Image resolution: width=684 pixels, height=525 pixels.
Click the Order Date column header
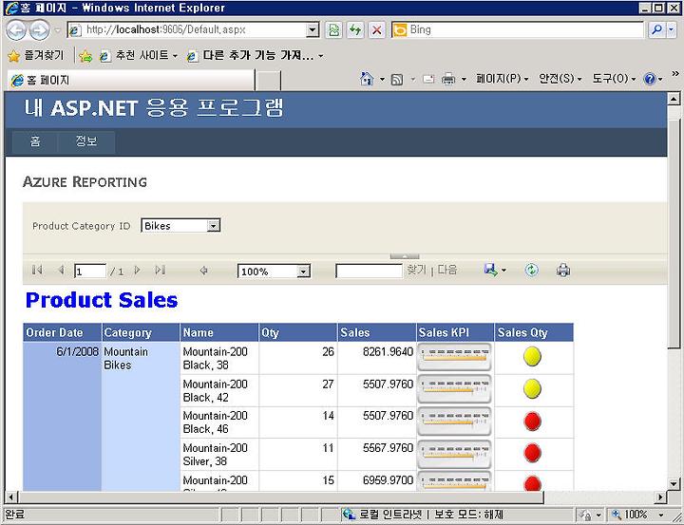(x=62, y=332)
